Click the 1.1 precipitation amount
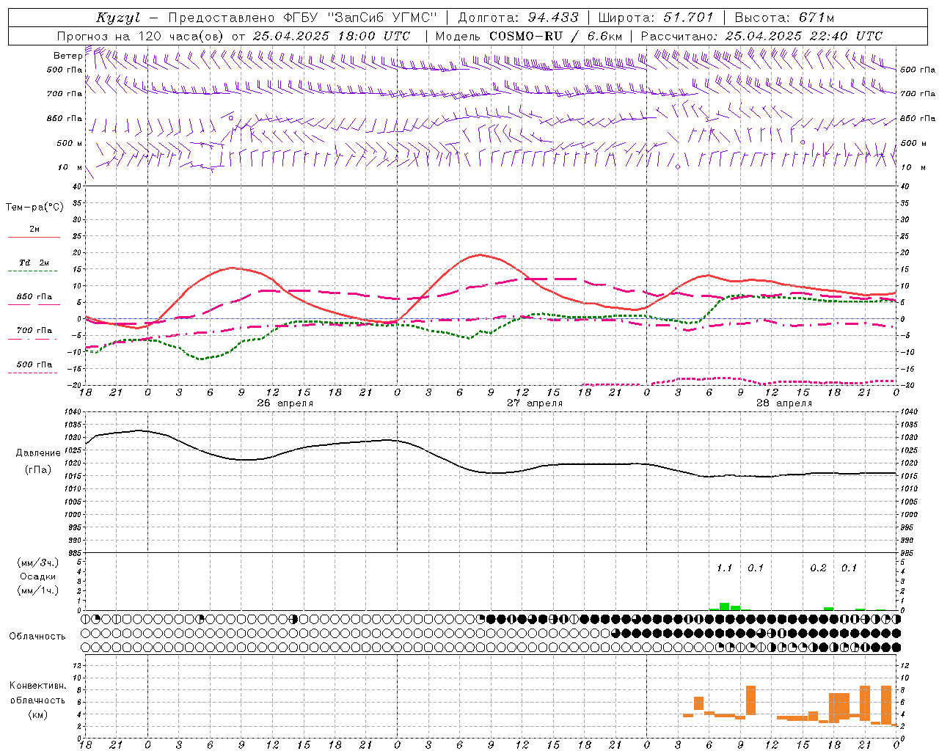Viewport: 939px width, 751px height. point(724,568)
